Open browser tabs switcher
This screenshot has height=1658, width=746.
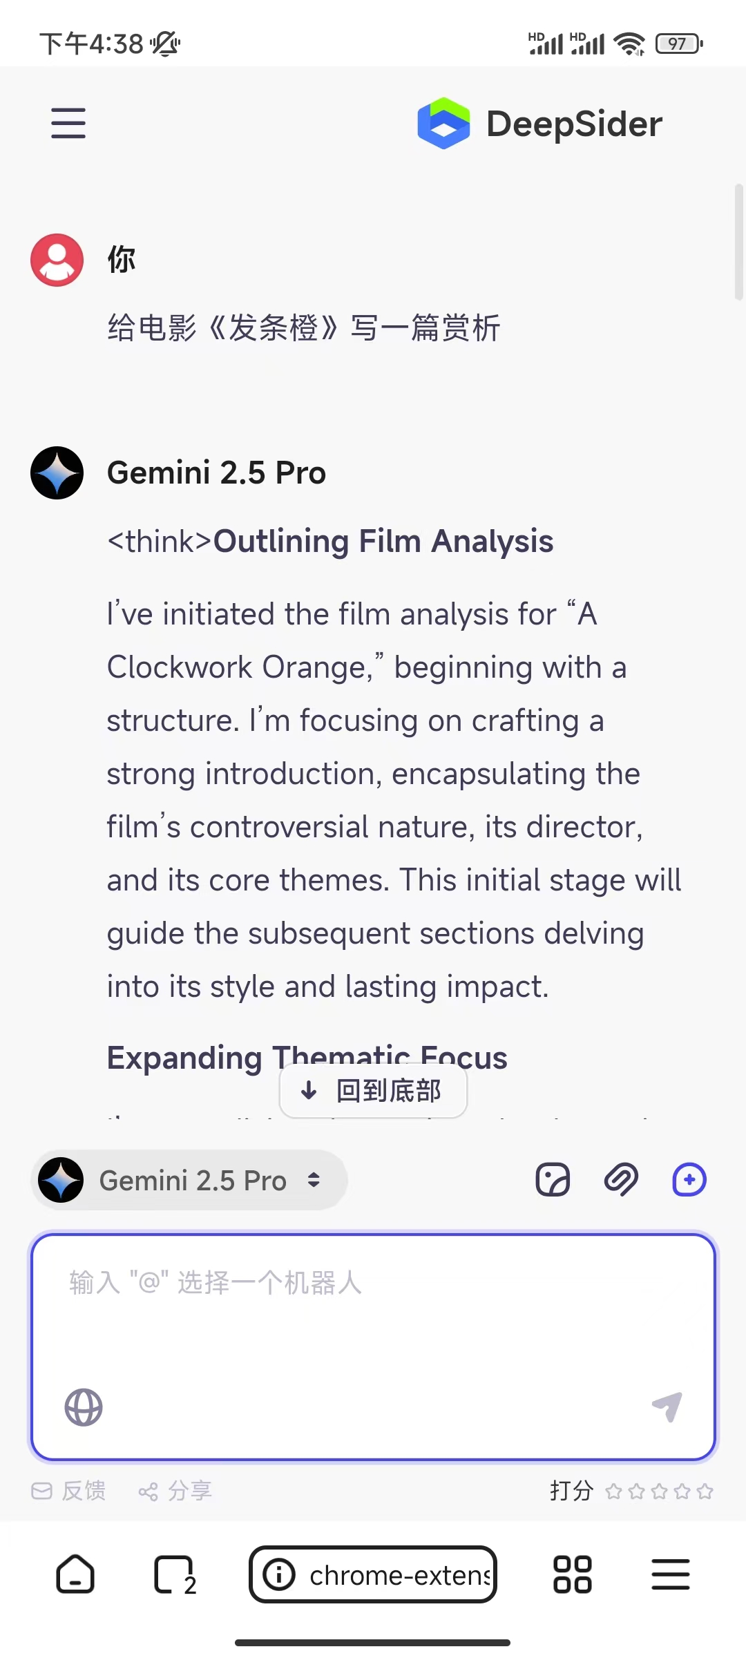click(173, 1575)
